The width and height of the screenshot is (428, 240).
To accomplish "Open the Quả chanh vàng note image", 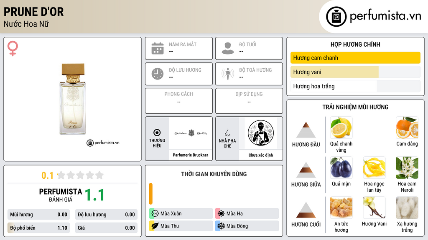I will pyautogui.click(x=341, y=127).
